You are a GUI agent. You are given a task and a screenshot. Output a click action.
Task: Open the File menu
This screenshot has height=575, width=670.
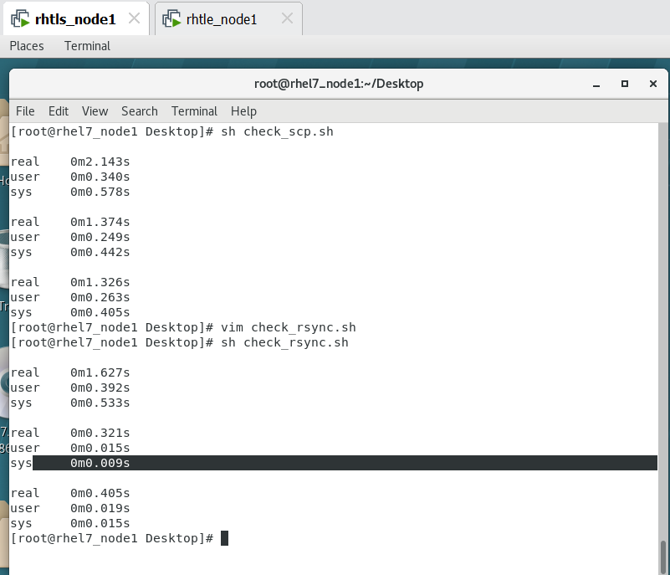pyautogui.click(x=25, y=111)
